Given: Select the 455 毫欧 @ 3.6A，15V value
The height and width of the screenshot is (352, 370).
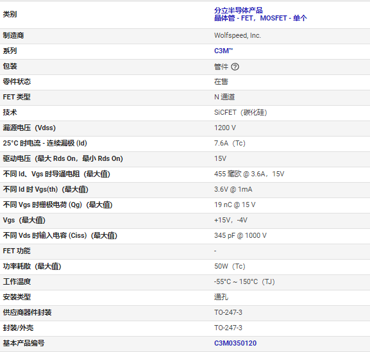Looking at the screenshot, I should click(x=249, y=174).
